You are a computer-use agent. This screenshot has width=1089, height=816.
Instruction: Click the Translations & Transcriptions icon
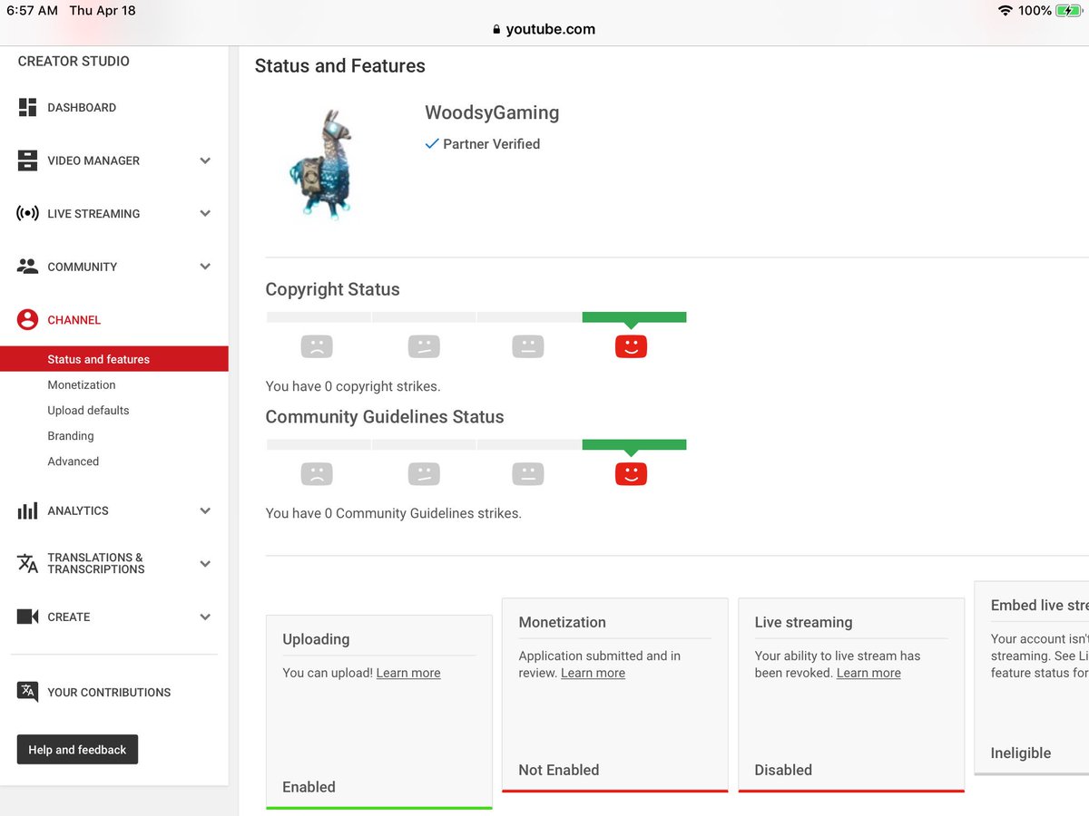pyautogui.click(x=27, y=563)
